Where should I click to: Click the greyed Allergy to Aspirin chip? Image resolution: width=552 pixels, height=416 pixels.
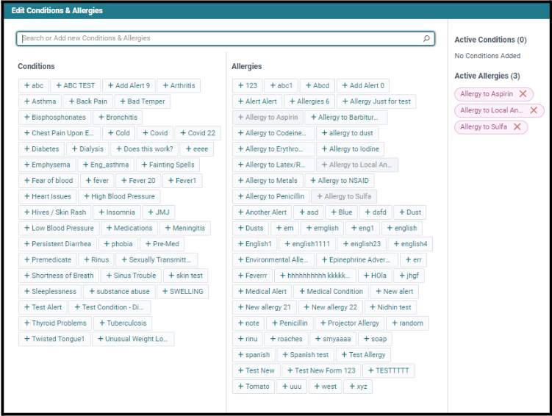click(x=268, y=117)
